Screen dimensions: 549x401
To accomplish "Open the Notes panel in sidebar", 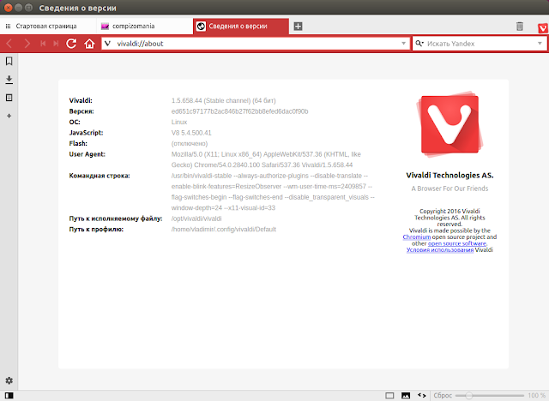I will [9, 98].
